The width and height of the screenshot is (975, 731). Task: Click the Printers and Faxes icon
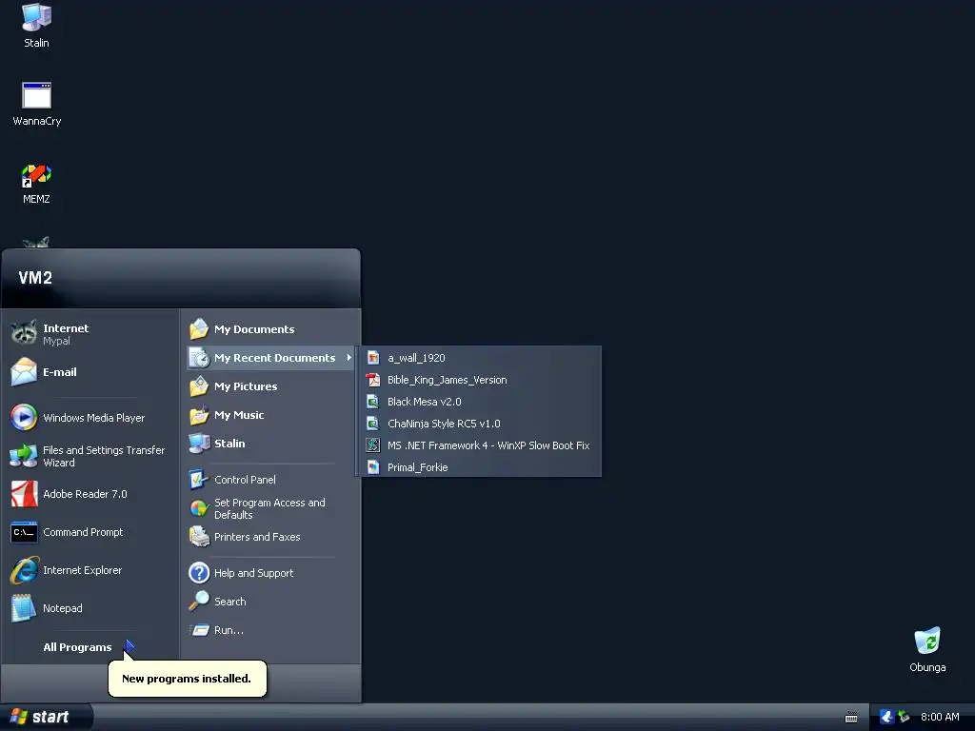tap(199, 537)
